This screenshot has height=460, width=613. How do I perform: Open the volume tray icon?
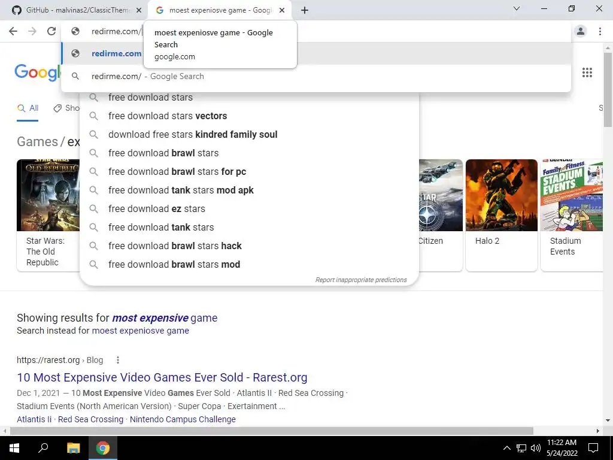(536, 448)
